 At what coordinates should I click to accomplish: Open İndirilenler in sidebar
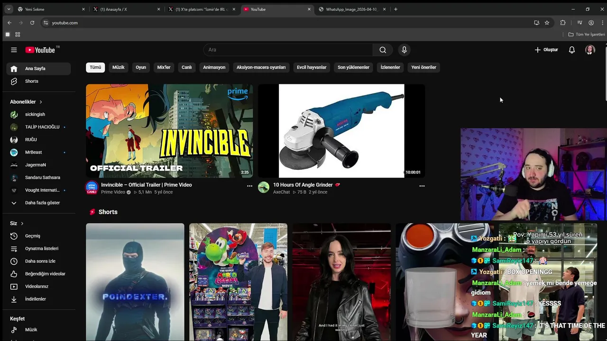38,299
